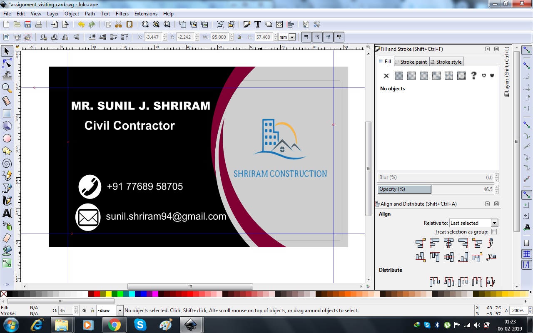Click the Save document icon

coord(28,25)
